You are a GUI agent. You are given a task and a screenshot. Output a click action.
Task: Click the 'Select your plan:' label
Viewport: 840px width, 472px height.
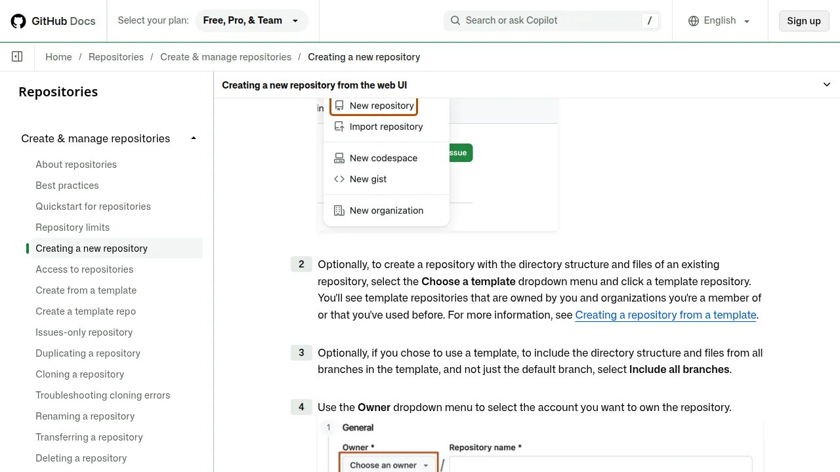pos(154,20)
